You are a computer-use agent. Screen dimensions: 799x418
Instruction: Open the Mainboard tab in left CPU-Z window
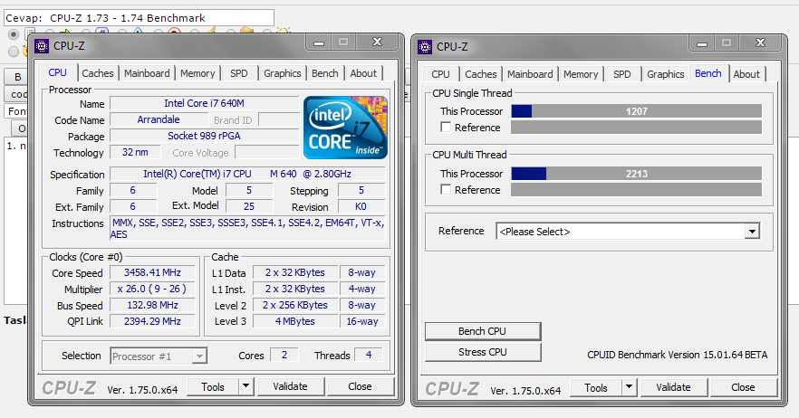[x=147, y=73]
